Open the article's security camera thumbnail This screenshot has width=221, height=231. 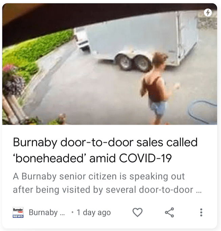[x=110, y=64]
